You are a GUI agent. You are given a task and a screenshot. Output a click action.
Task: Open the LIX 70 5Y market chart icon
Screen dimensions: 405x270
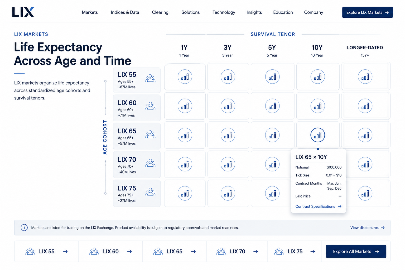(272, 164)
